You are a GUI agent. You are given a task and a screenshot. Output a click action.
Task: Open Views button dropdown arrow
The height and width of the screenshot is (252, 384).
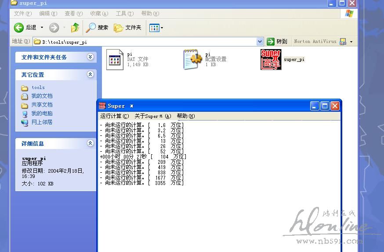click(x=162, y=28)
